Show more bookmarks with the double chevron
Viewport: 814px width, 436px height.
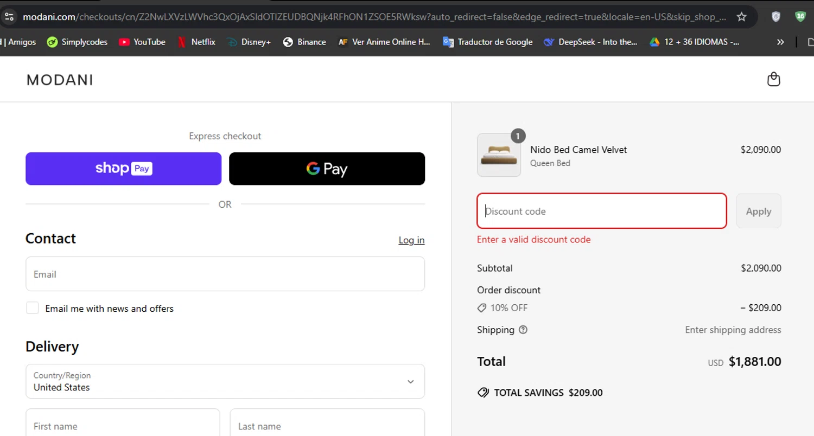[780, 42]
